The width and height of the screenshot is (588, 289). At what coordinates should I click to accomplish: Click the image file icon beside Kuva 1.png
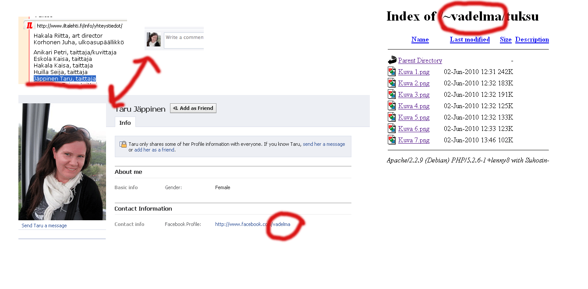click(392, 72)
